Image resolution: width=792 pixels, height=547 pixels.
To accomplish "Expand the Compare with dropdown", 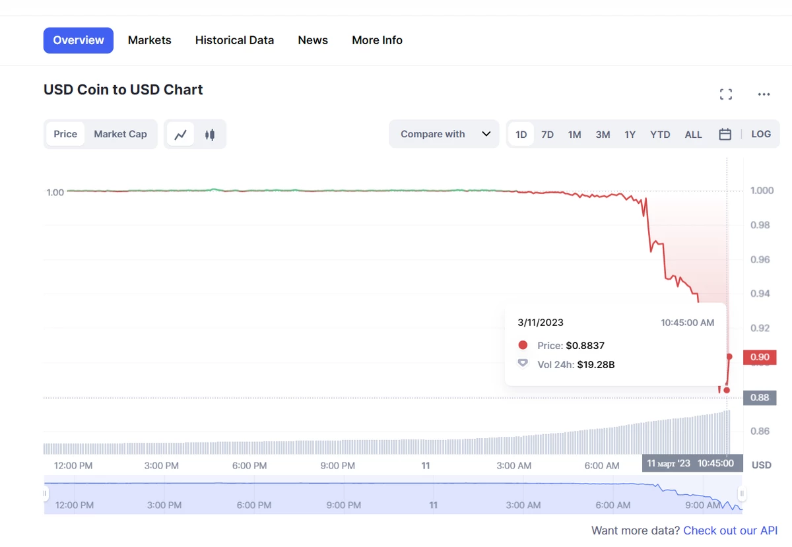I will point(444,134).
